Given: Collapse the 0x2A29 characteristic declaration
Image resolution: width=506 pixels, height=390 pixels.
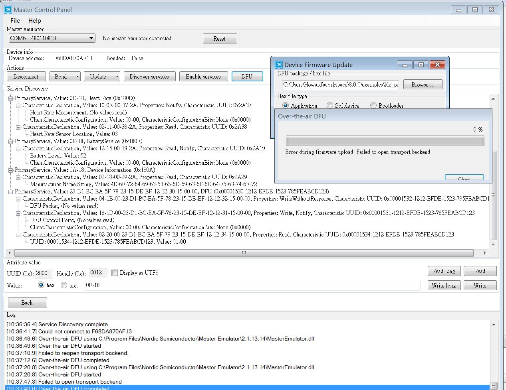Looking at the screenshot, I should (x=18, y=177).
